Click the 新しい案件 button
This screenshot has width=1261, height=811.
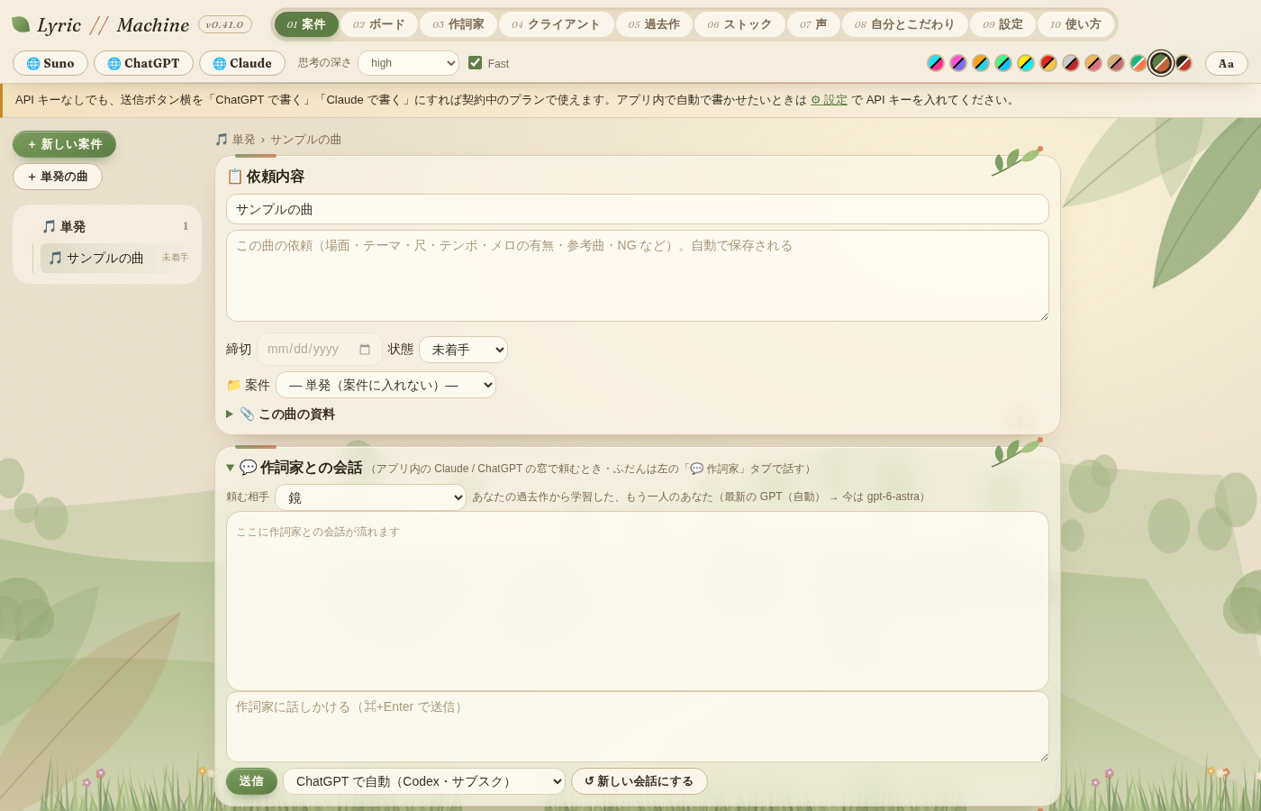64,144
